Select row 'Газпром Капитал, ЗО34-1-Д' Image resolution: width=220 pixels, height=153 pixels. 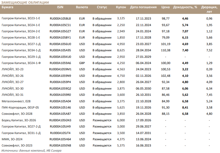tap(110, 50)
